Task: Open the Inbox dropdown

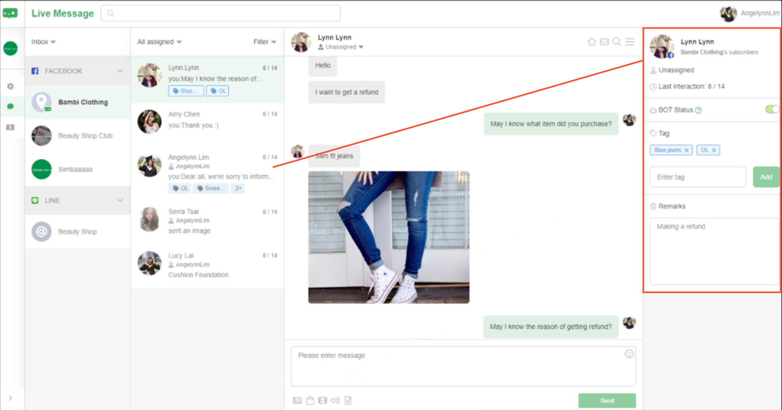Action: coord(43,42)
